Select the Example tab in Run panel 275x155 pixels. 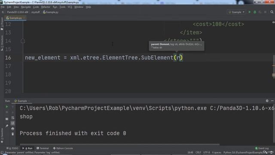(22, 101)
